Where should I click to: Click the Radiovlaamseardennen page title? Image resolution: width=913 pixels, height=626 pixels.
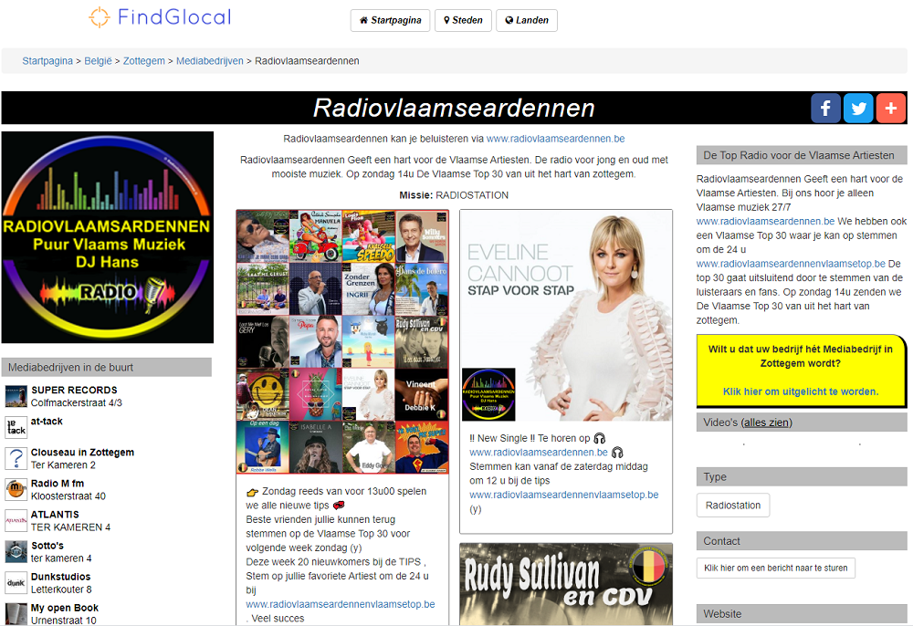click(454, 109)
